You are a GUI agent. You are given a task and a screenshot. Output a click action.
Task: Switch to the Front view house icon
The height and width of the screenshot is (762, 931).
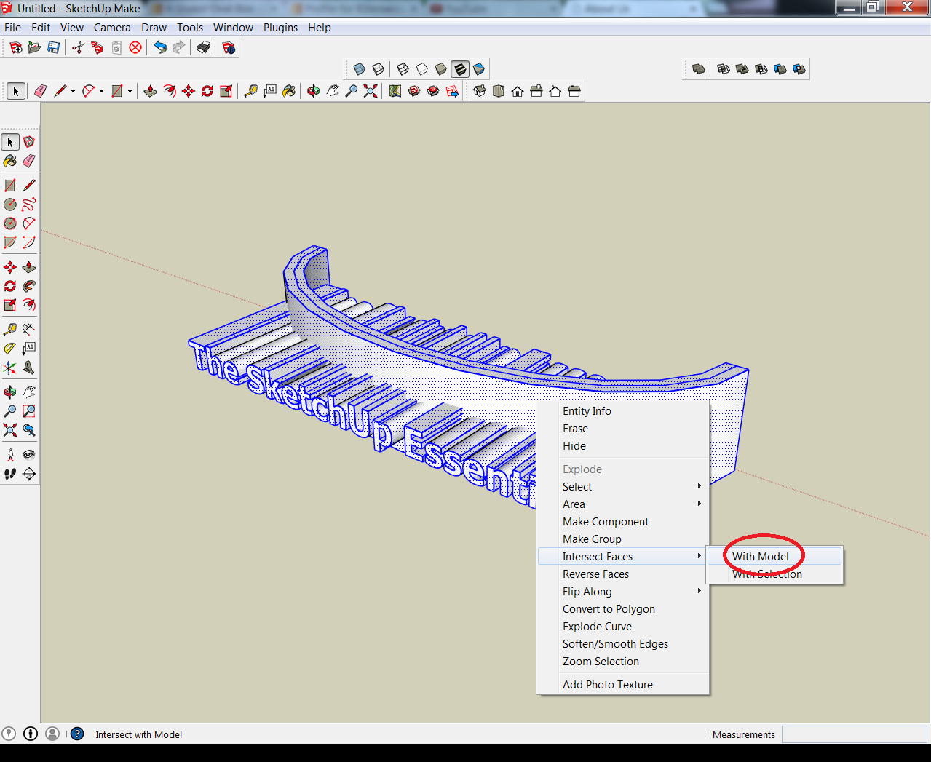coord(518,91)
